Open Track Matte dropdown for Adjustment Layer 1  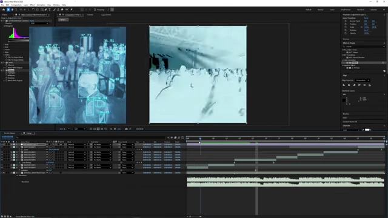[x=102, y=144]
